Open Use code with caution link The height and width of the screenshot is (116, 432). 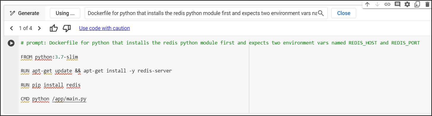click(x=104, y=28)
